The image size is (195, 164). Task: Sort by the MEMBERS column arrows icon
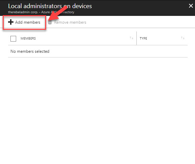click(132, 38)
